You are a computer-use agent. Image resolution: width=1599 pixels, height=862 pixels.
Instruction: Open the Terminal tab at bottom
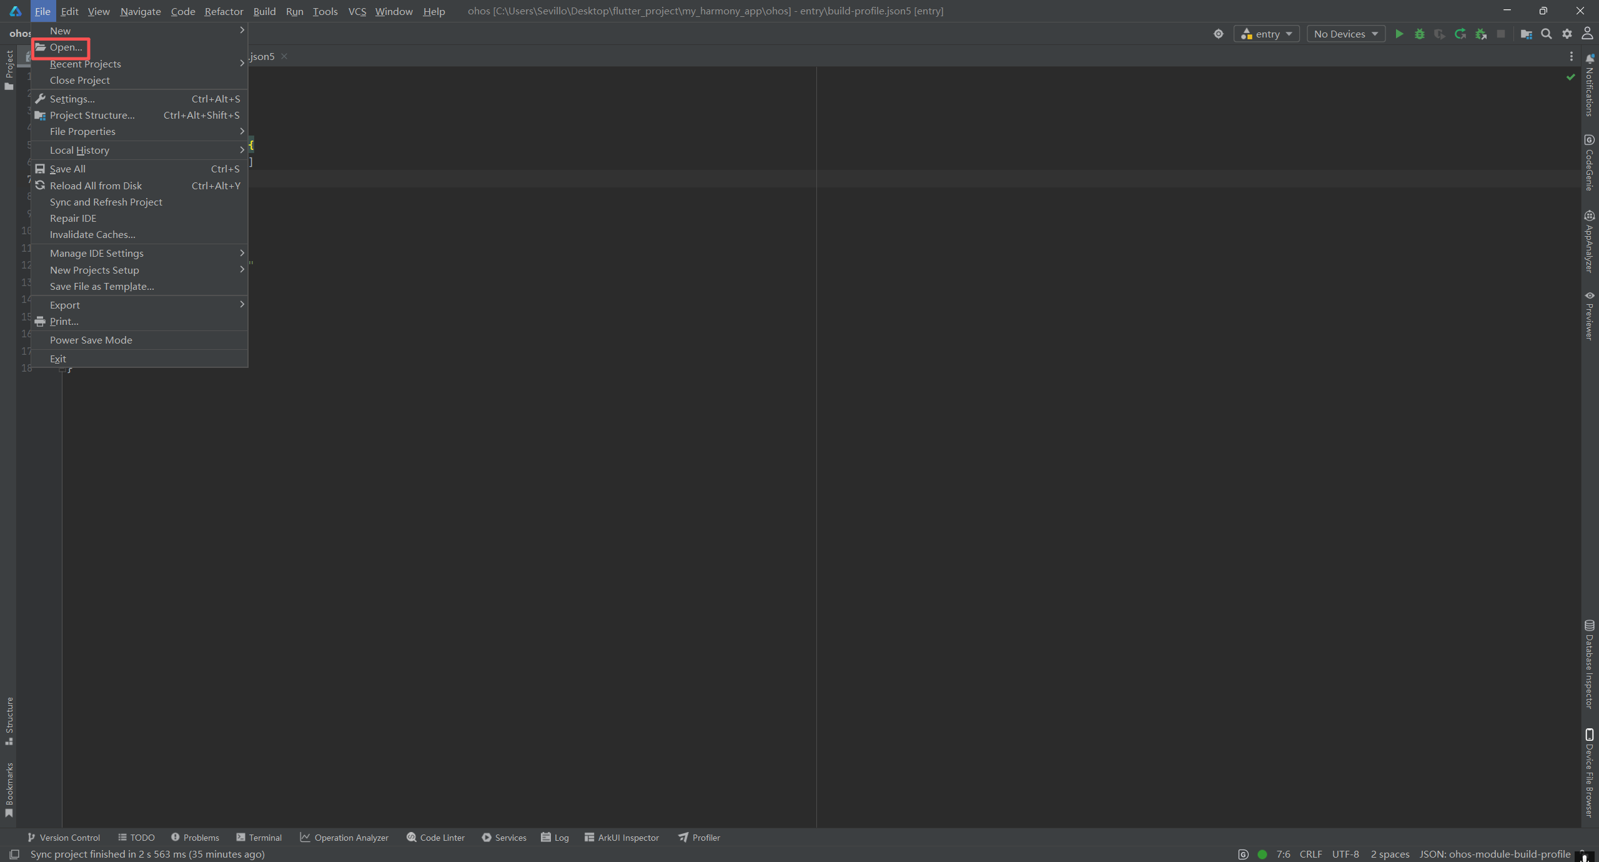point(259,838)
